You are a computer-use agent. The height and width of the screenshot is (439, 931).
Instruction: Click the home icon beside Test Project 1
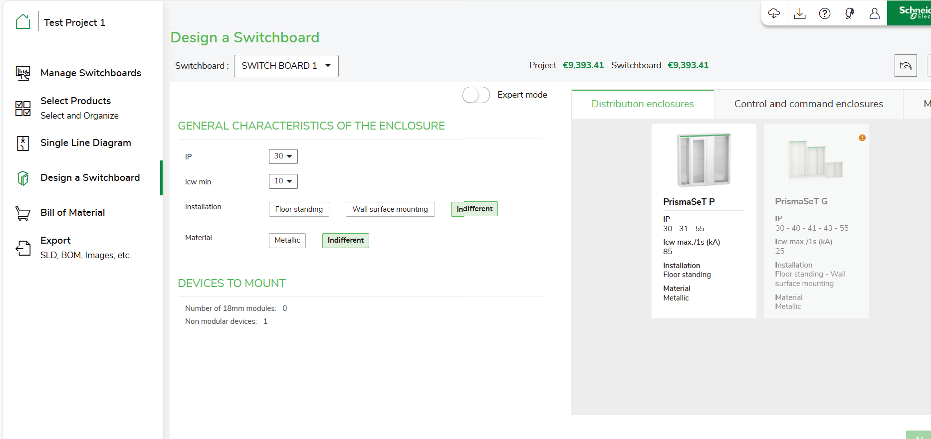[23, 22]
